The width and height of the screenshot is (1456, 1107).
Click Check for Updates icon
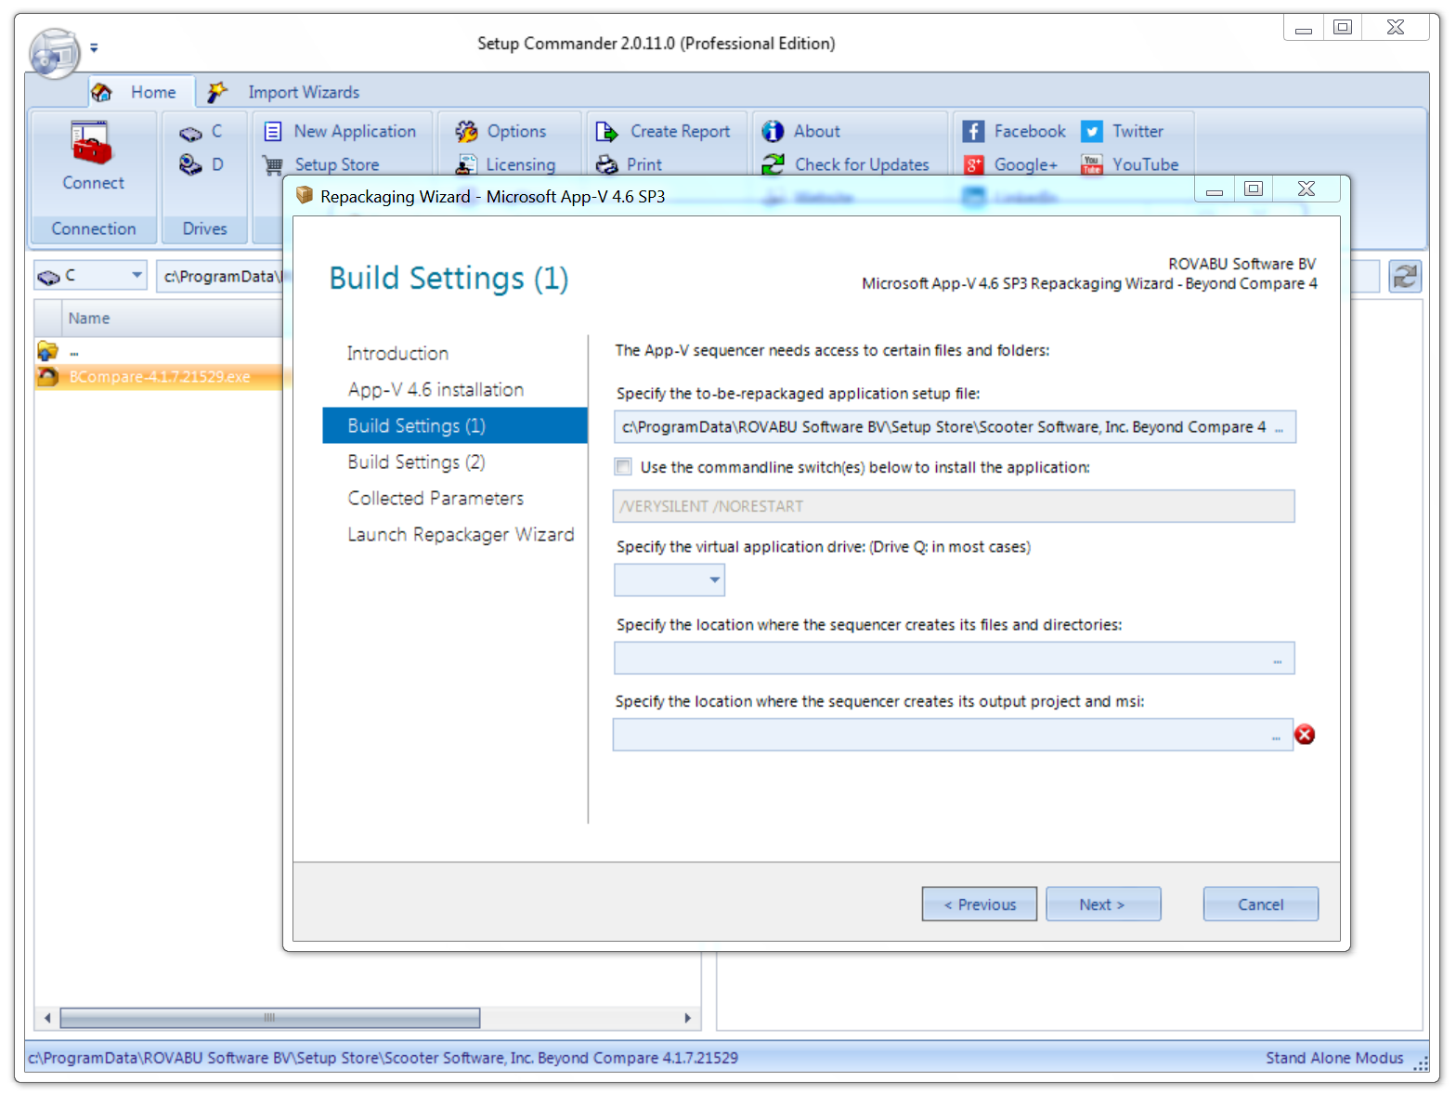pos(773,165)
